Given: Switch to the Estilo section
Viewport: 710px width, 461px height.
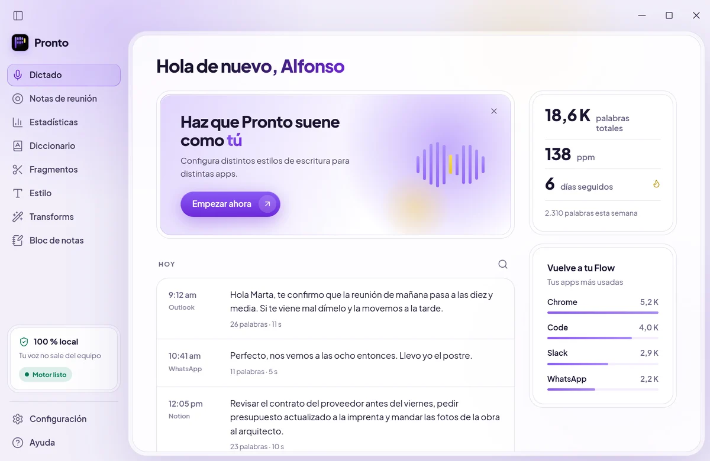Looking at the screenshot, I should (x=64, y=193).
